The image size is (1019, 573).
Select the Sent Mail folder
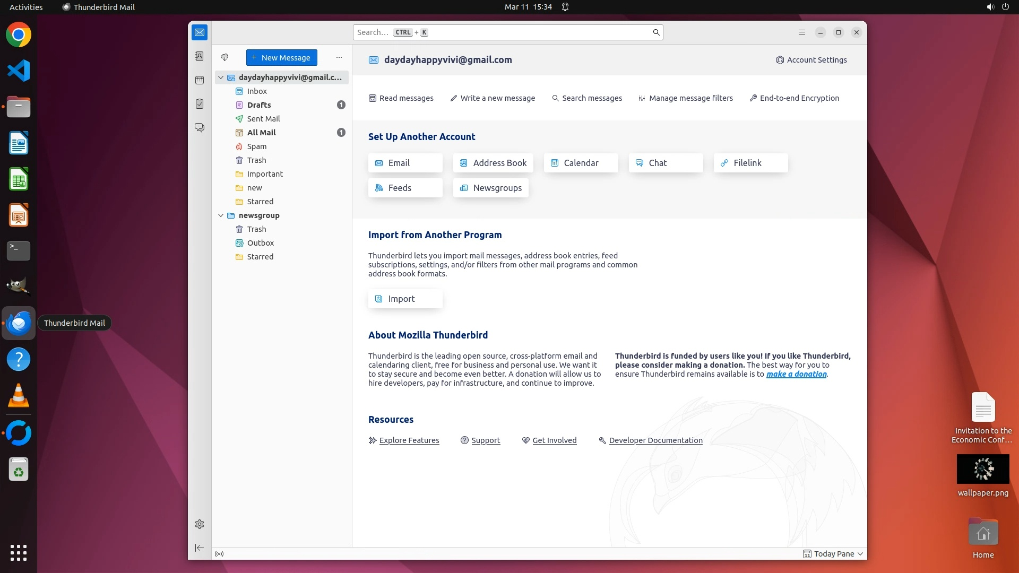pos(263,119)
